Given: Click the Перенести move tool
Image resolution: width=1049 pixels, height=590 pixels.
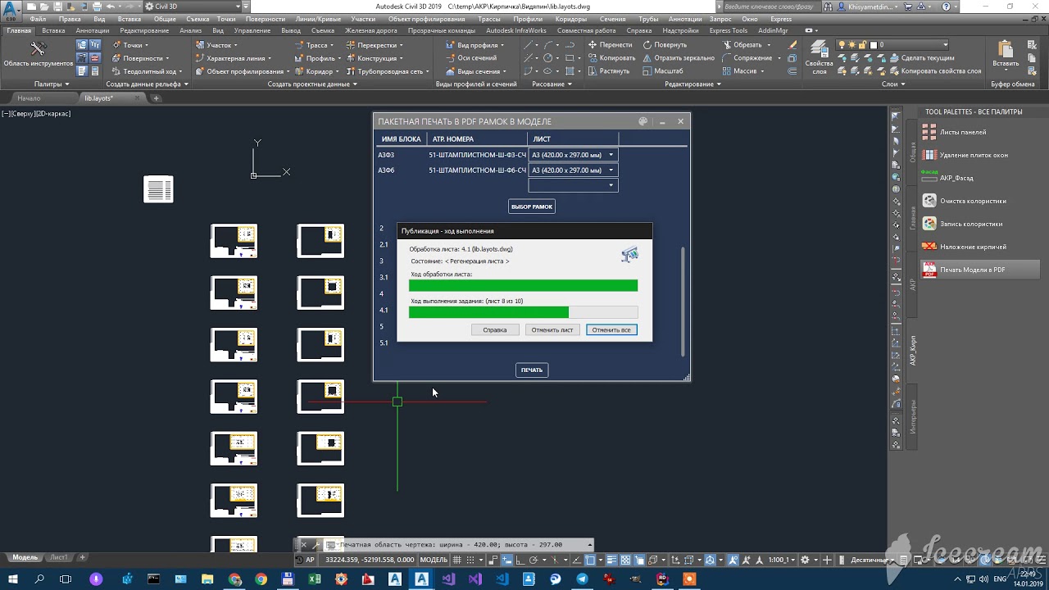Looking at the screenshot, I should (610, 45).
